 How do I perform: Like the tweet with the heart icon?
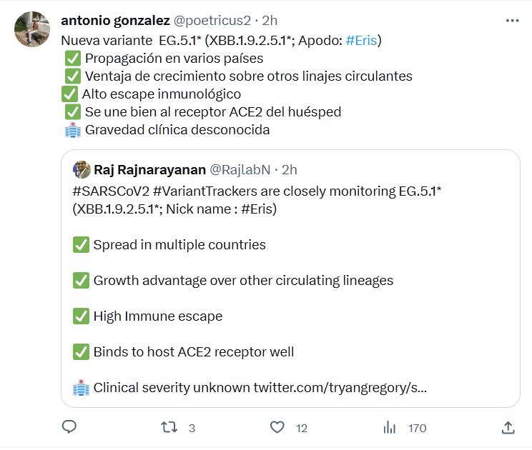pyautogui.click(x=277, y=427)
